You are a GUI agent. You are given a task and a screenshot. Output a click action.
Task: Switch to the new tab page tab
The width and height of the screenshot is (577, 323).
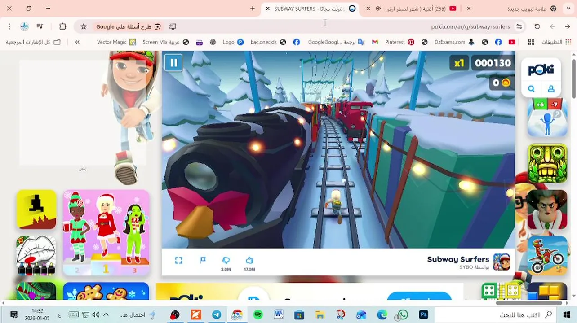(x=530, y=9)
